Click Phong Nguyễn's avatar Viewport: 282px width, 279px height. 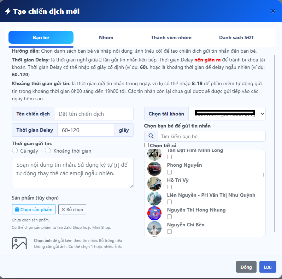[x=154, y=169]
